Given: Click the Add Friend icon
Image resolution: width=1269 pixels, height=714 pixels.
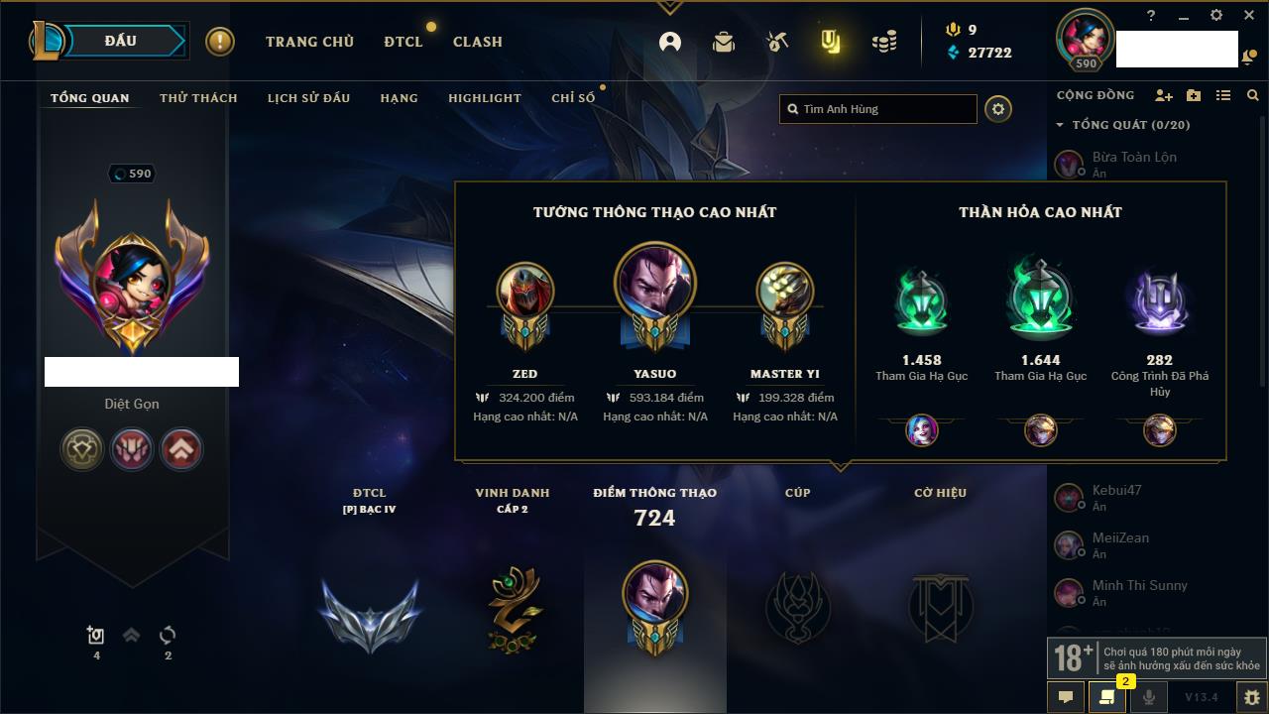Looking at the screenshot, I should [1164, 95].
